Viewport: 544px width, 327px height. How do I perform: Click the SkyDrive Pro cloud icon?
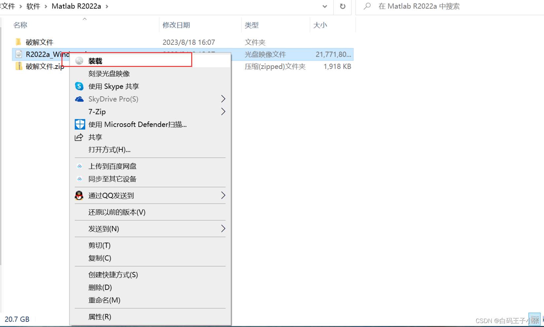pyautogui.click(x=79, y=99)
